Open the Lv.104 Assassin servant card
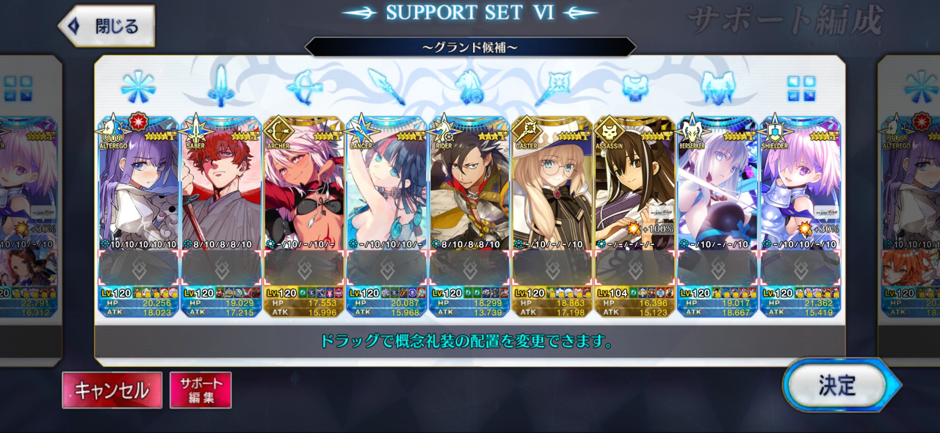This screenshot has width=940, height=433. [x=635, y=183]
